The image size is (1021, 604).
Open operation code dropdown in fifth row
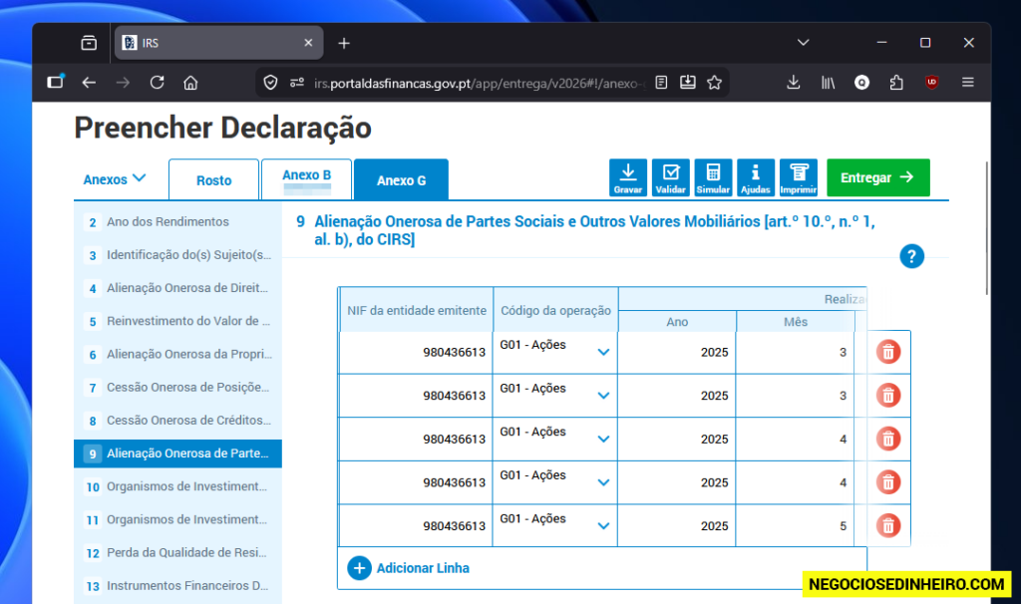603,525
